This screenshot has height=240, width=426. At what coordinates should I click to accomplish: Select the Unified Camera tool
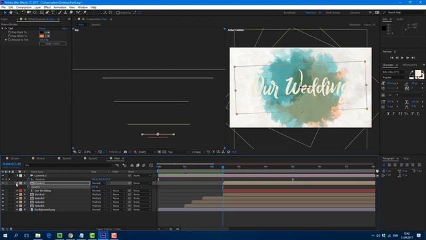(29, 13)
